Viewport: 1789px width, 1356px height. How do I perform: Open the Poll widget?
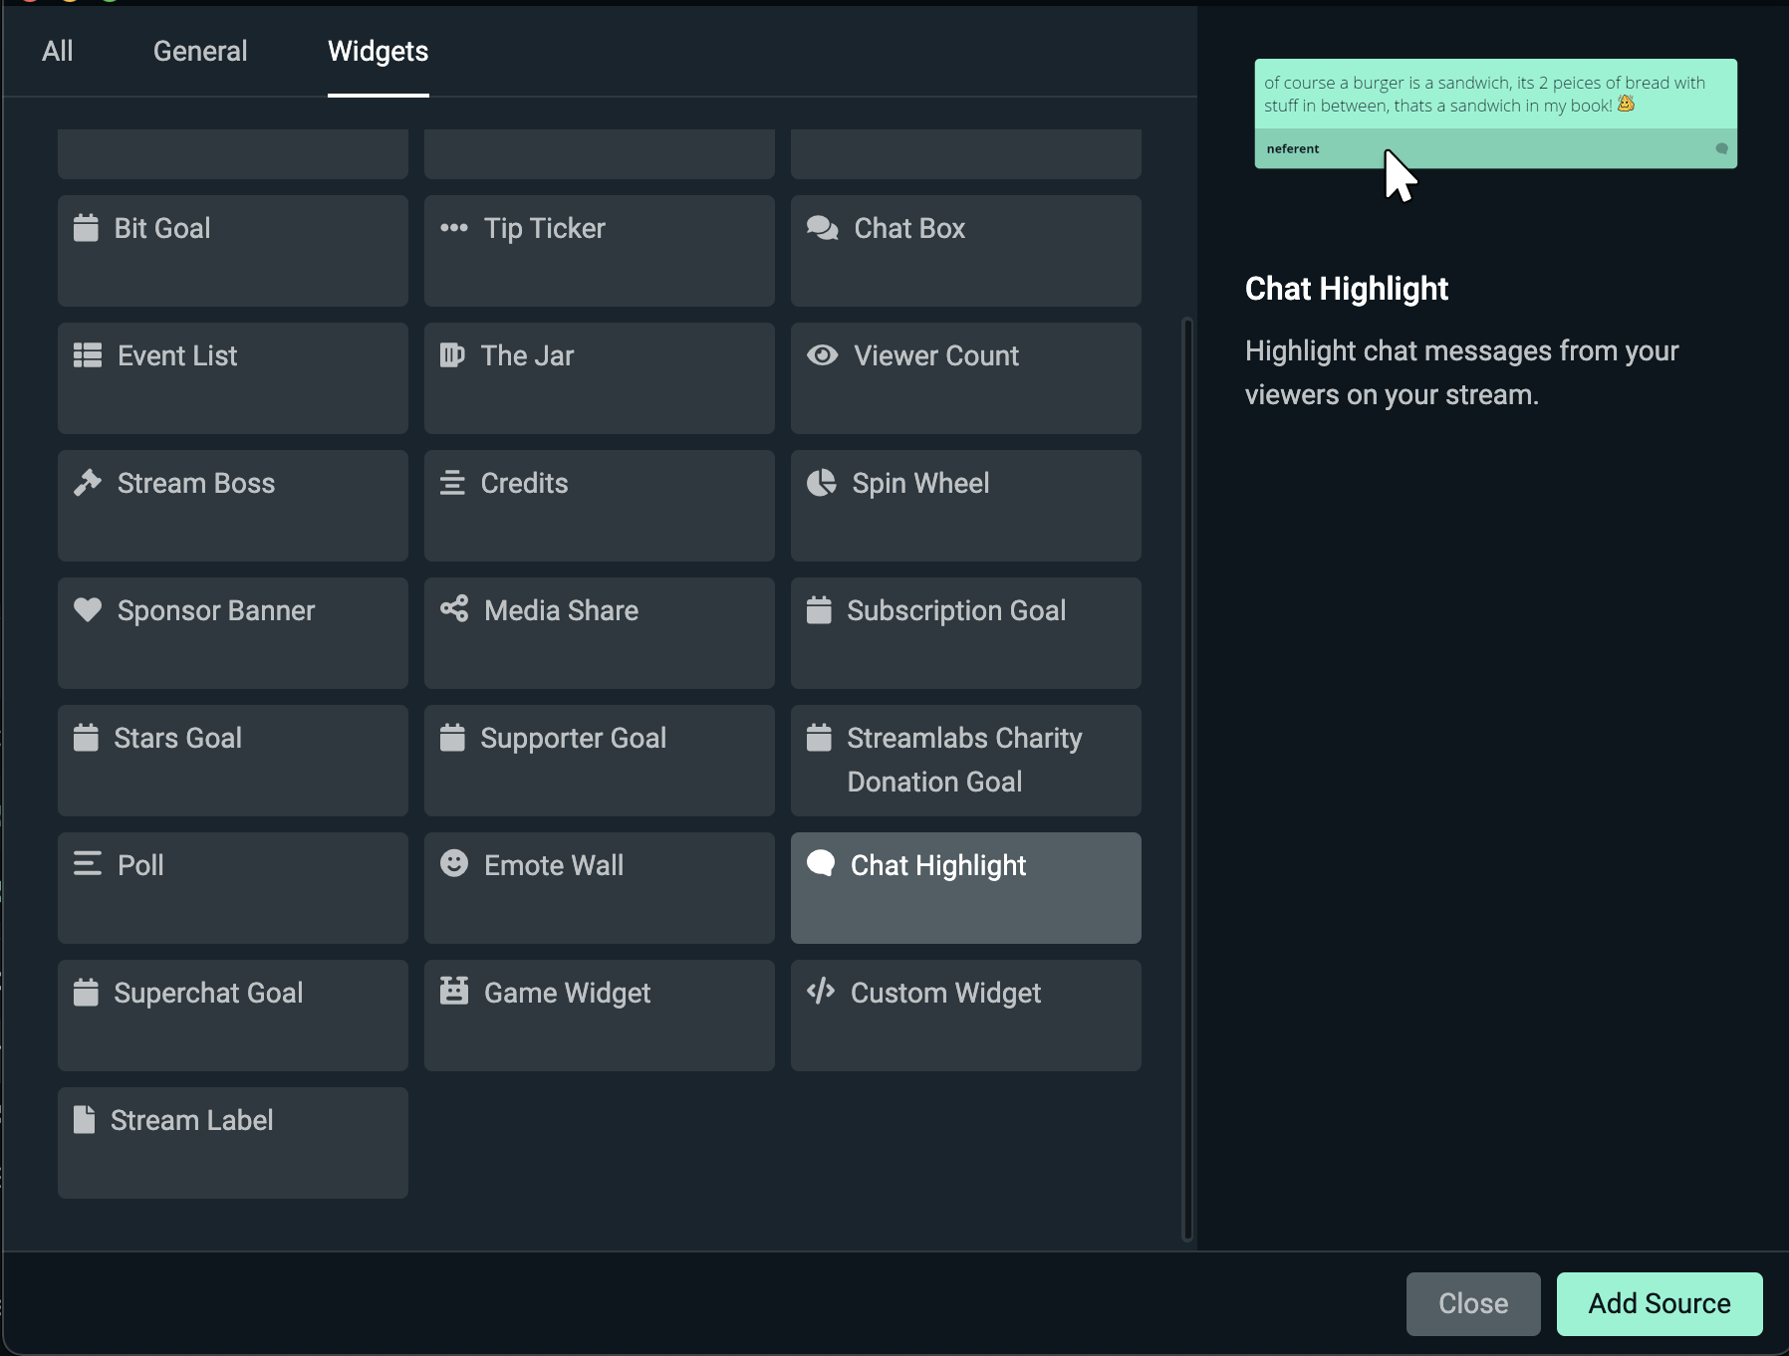coord(232,887)
